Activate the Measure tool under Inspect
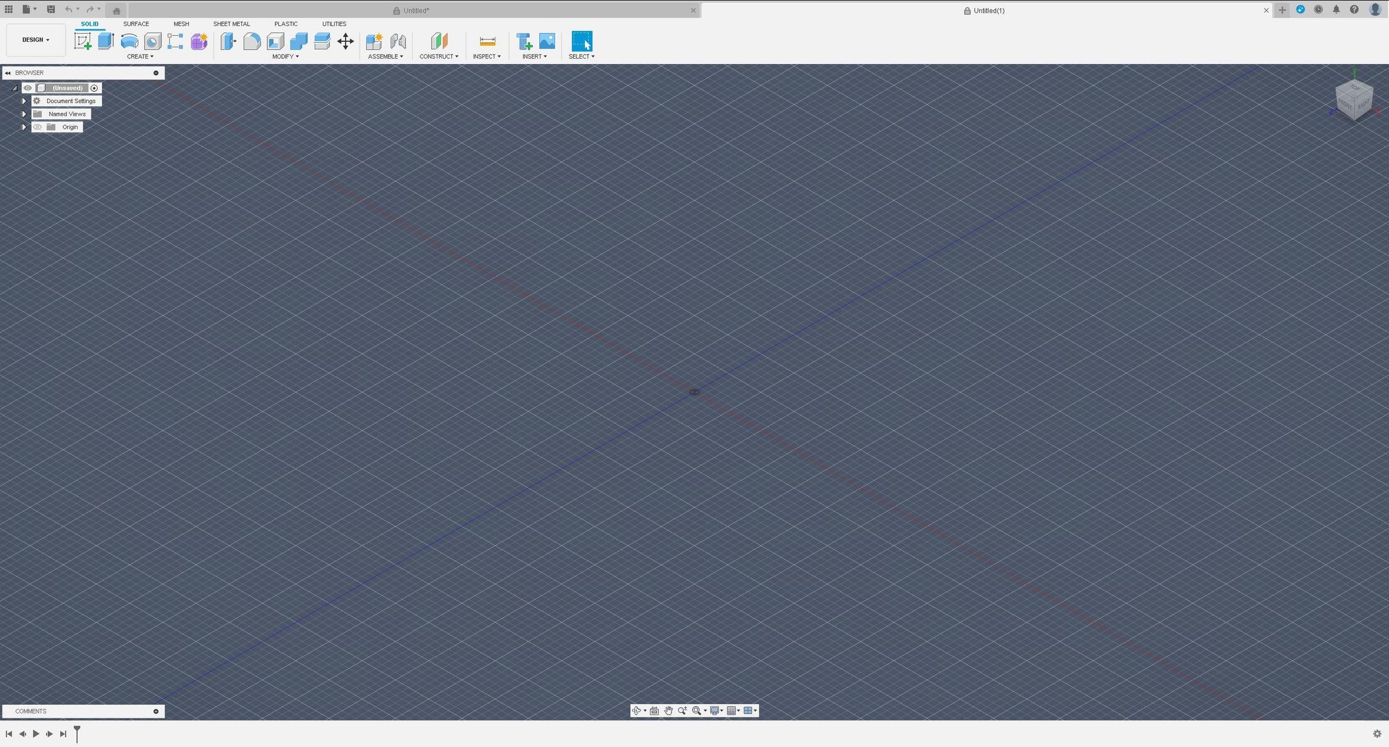Screen dimensions: 1389x747 point(487,41)
